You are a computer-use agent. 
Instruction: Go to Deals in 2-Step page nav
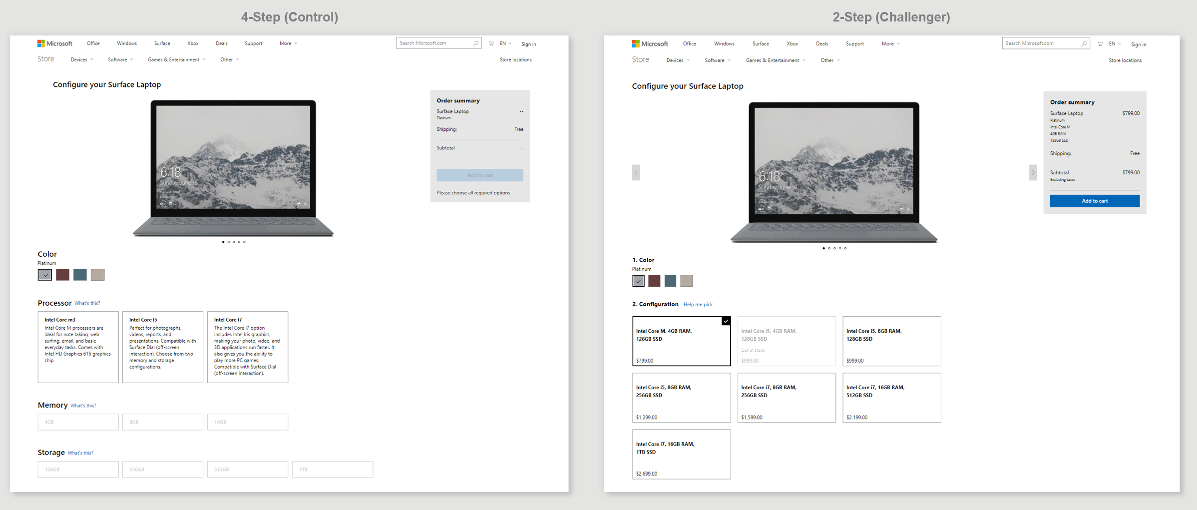pos(822,44)
